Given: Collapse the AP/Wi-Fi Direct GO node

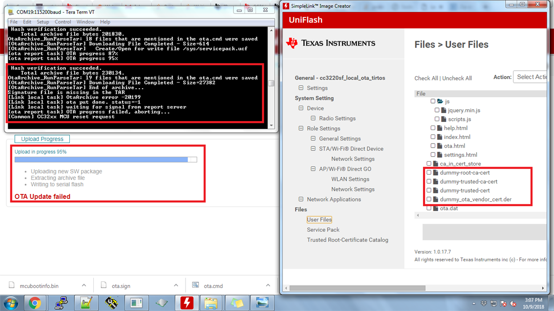Looking at the screenshot, I should point(313,169).
